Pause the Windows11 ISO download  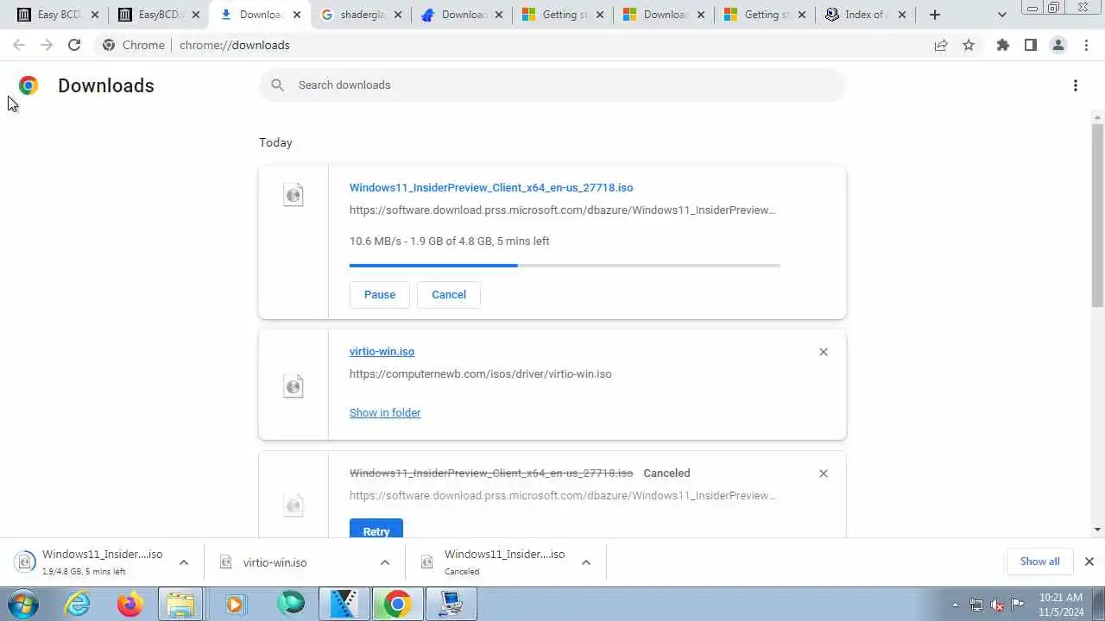[x=380, y=295]
